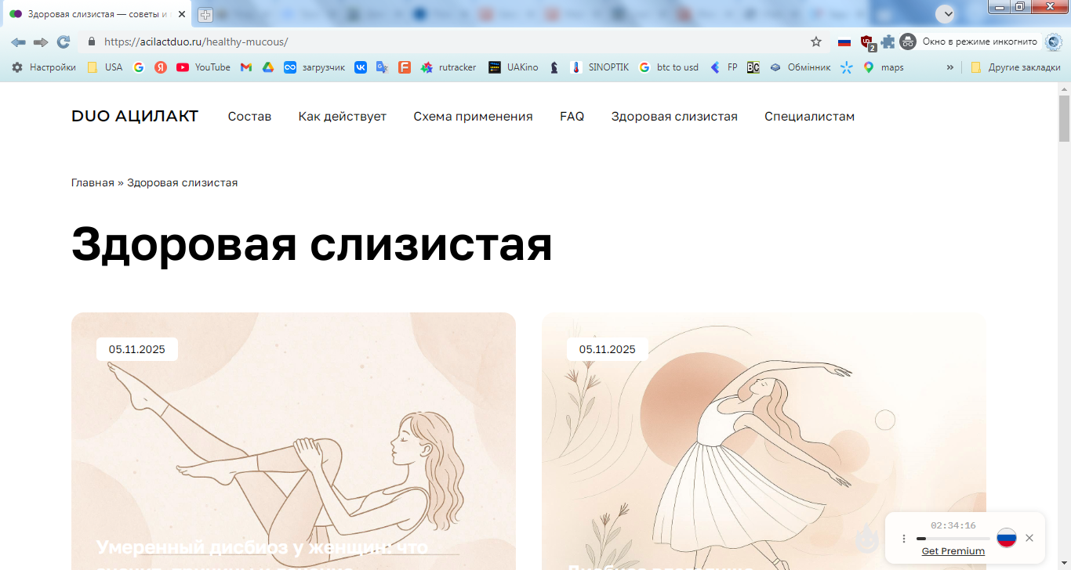This screenshot has height=570, width=1071.
Task: Open the puzzle piece extensions menu
Action: tap(888, 41)
